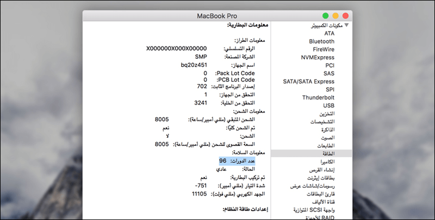Open واجهة SCSI المتوازية entry
Screen dimensions: 435x220
[314, 210]
